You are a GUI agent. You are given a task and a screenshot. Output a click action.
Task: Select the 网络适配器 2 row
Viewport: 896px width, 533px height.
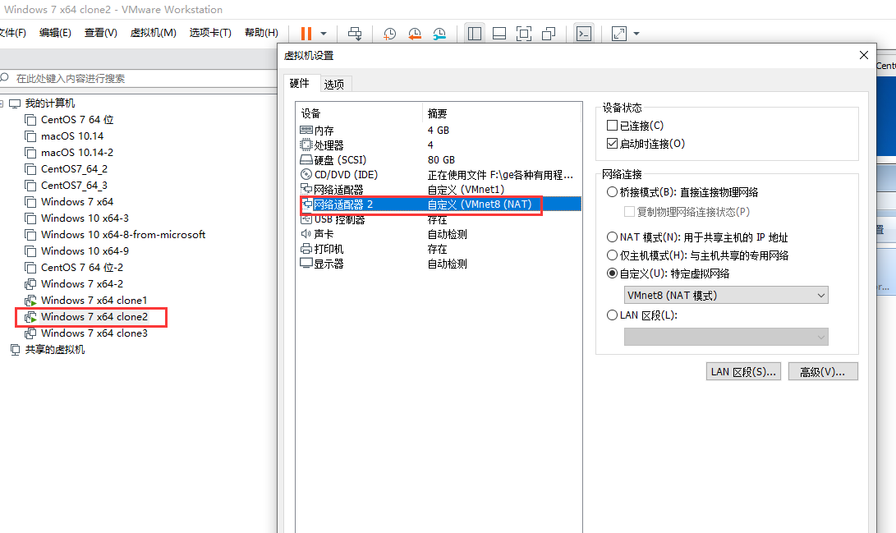click(x=439, y=204)
